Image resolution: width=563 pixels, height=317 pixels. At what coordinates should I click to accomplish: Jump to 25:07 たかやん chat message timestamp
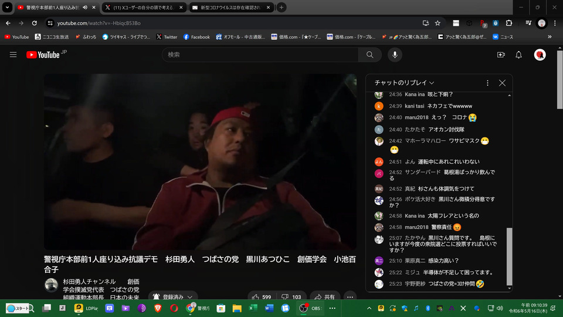395,238
